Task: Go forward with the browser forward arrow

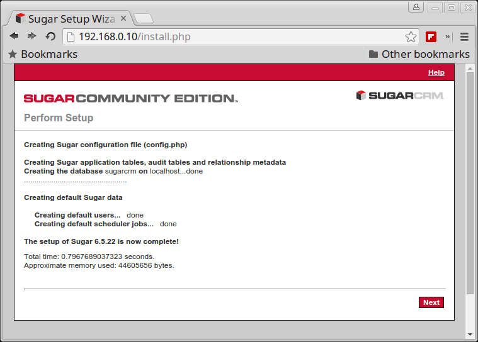Action: point(31,36)
